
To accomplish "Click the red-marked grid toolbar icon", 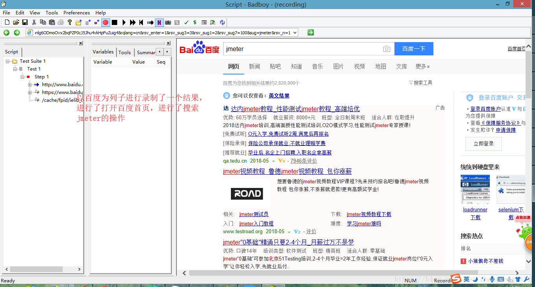I will [204, 22].
